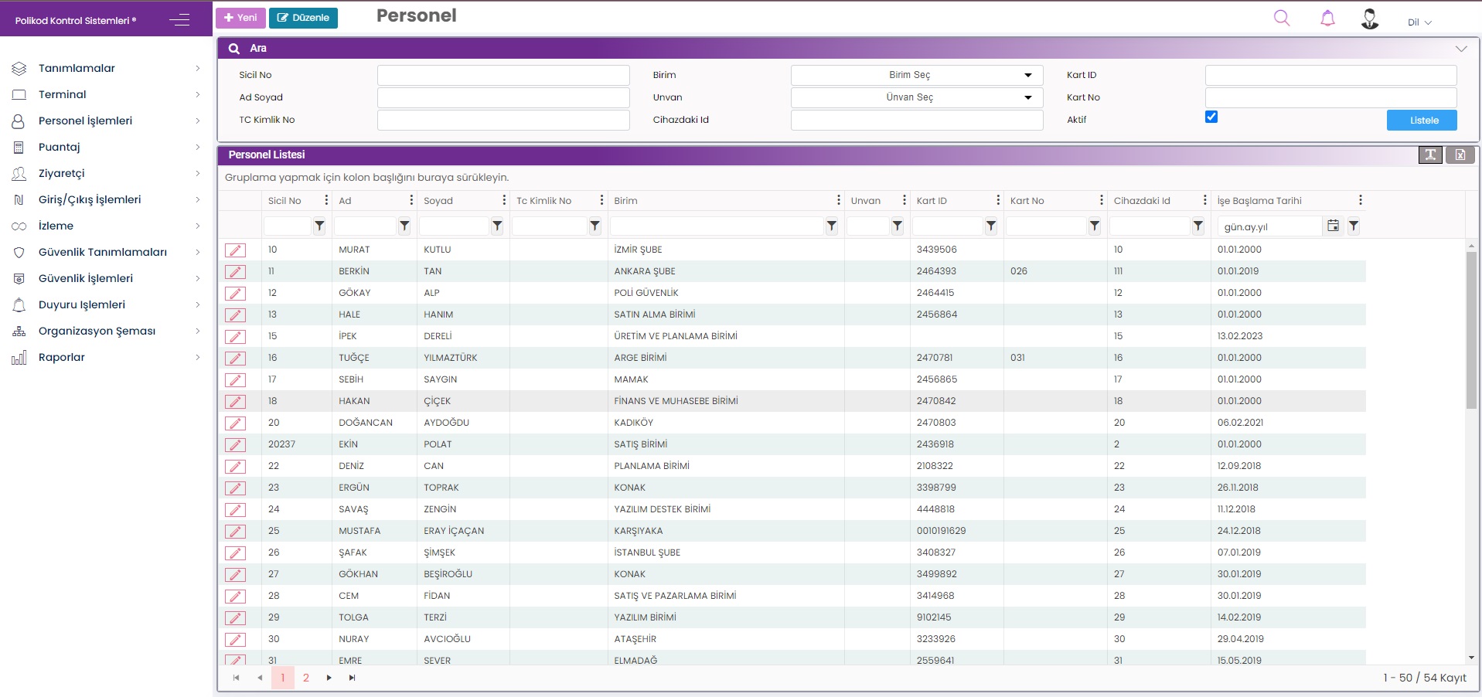The image size is (1482, 697).
Task: Click the table vertical scrollbar thumb
Action: point(1471,329)
